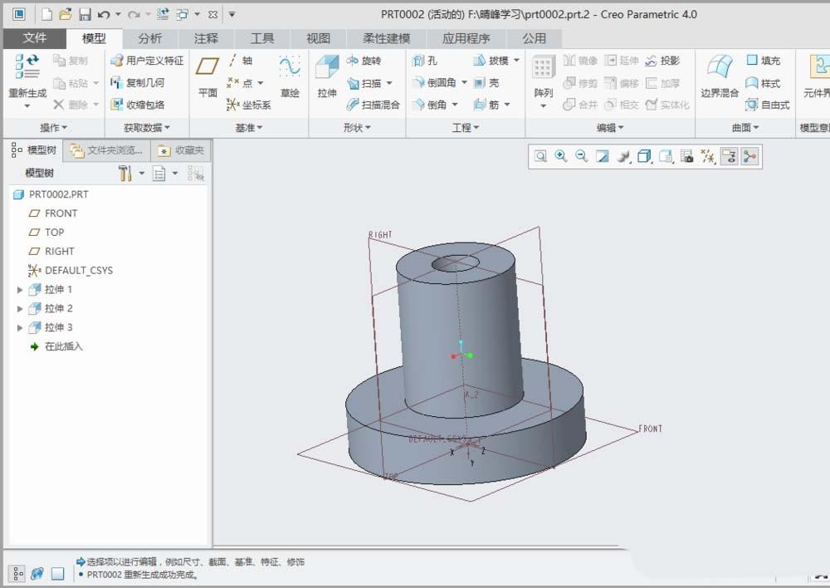Select the Revolve (旋转) tool
Image resolution: width=830 pixels, height=588 pixels.
[364, 61]
